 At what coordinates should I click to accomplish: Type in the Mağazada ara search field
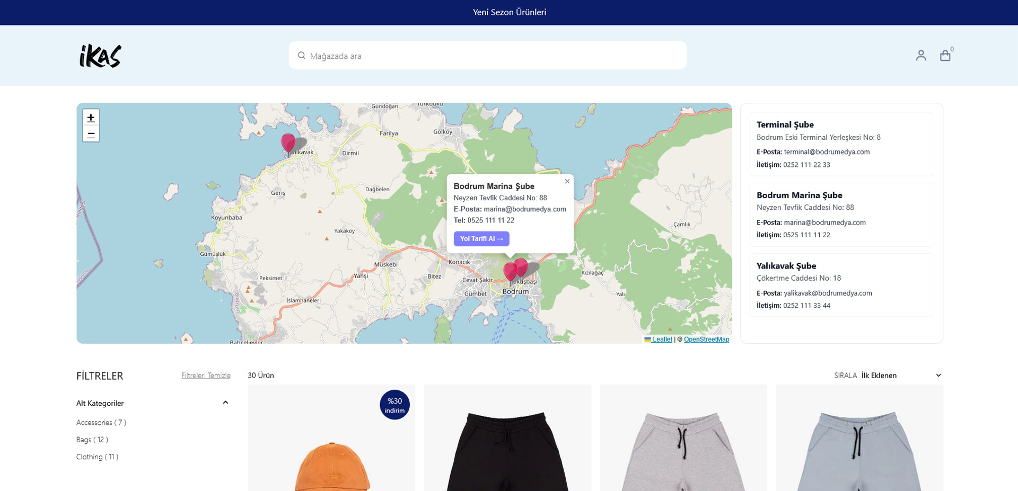[493, 56]
